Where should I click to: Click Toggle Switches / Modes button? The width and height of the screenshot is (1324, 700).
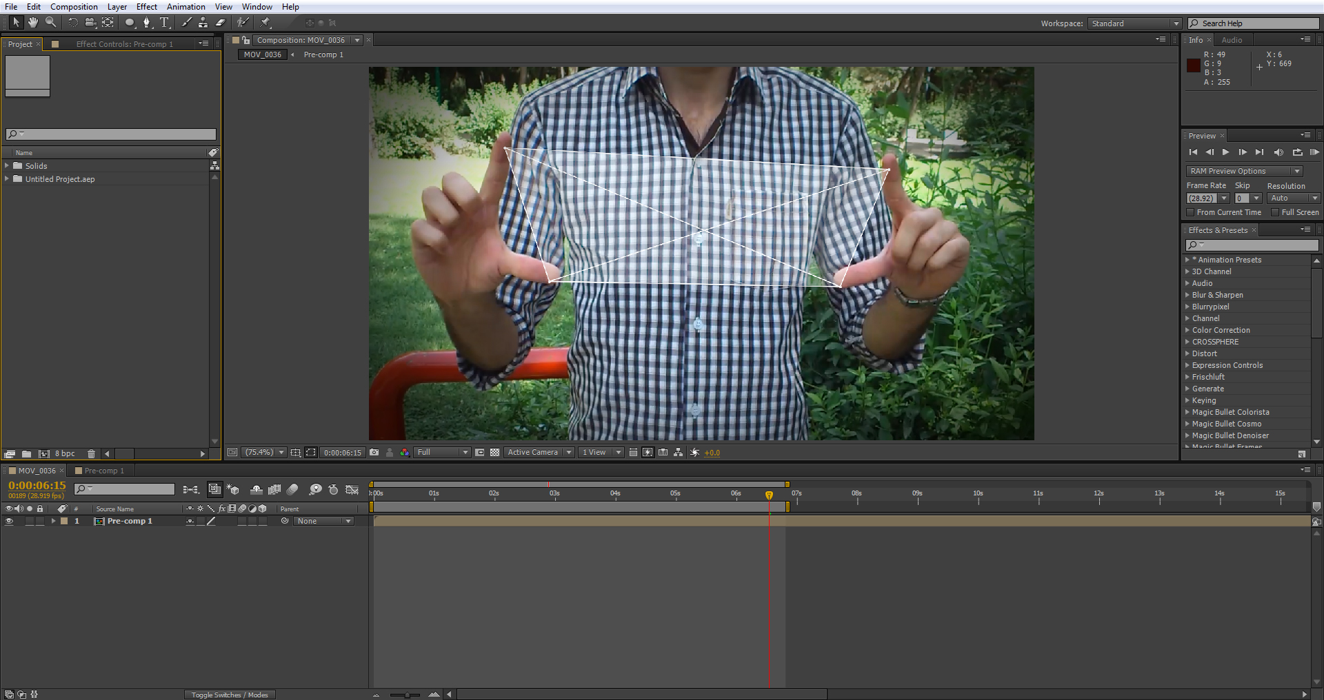[x=230, y=694]
